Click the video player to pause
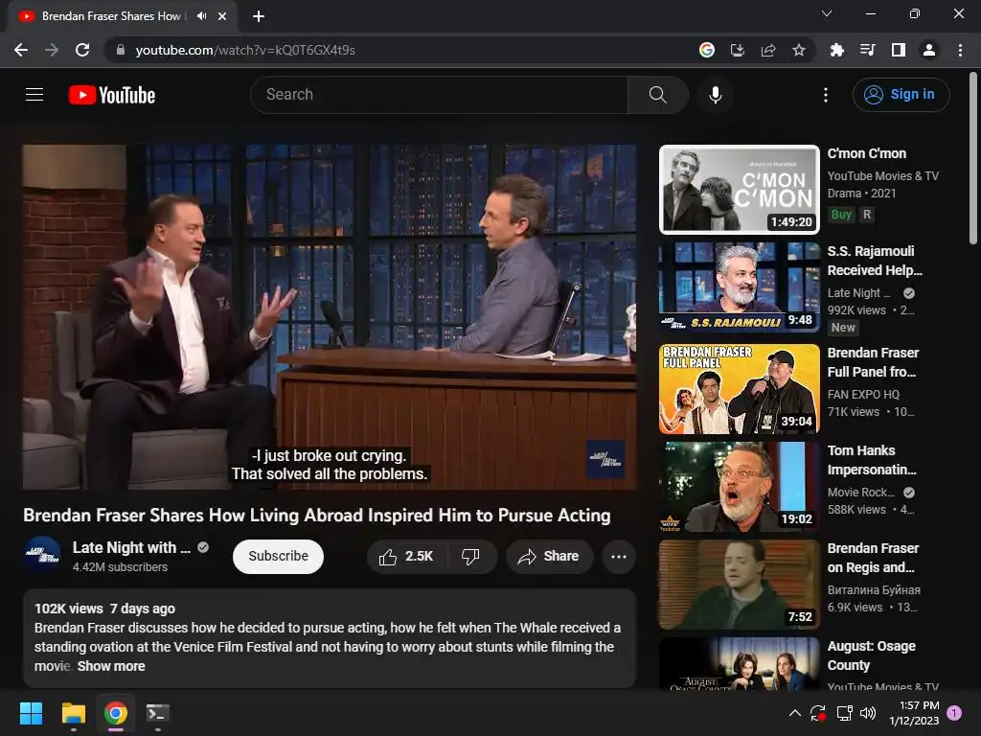The image size is (981, 736). point(330,317)
